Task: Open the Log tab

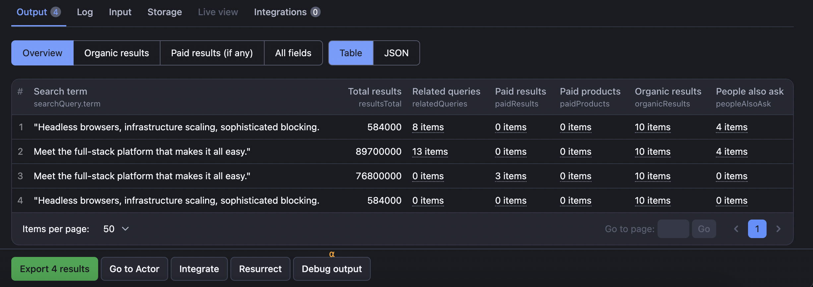Action: click(85, 12)
